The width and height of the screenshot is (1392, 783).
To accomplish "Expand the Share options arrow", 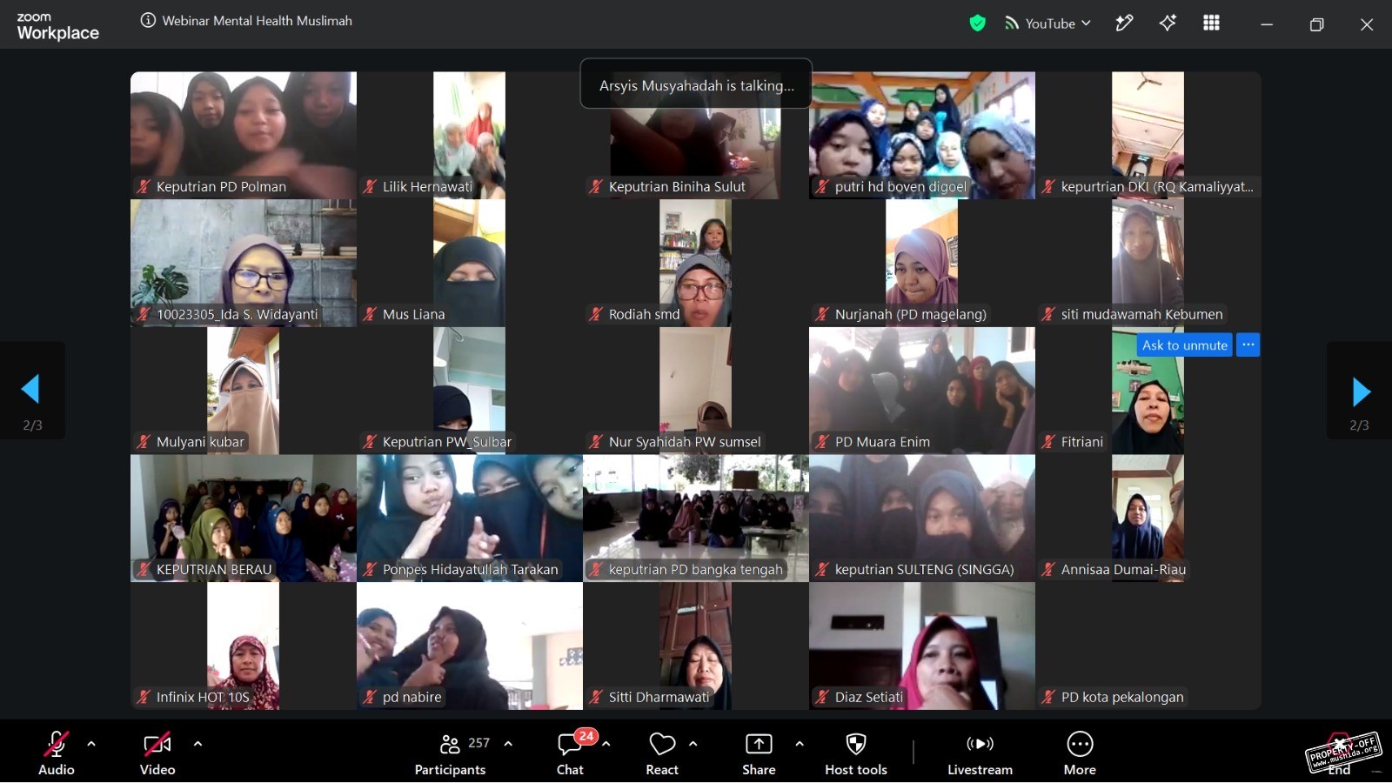I will pyautogui.click(x=800, y=744).
